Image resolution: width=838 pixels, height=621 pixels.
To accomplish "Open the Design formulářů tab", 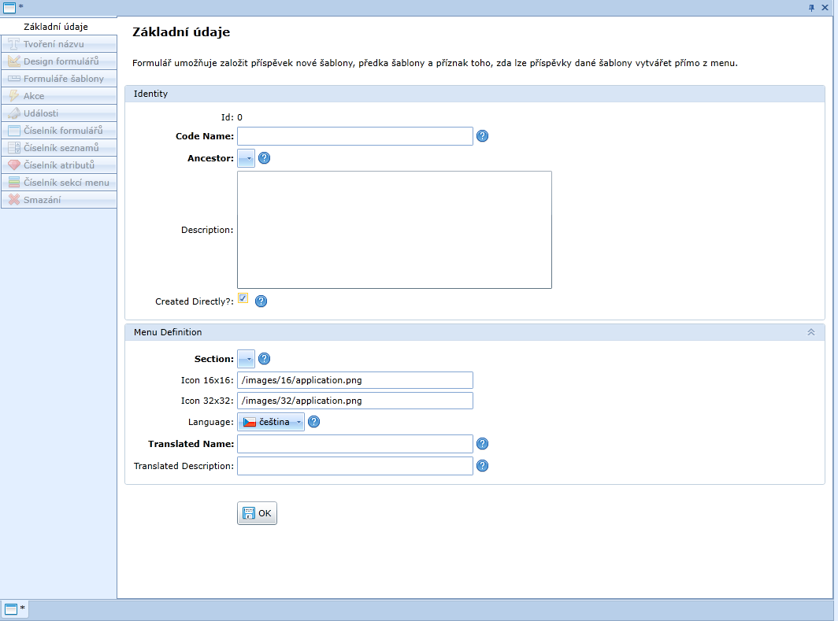I will tap(61, 61).
